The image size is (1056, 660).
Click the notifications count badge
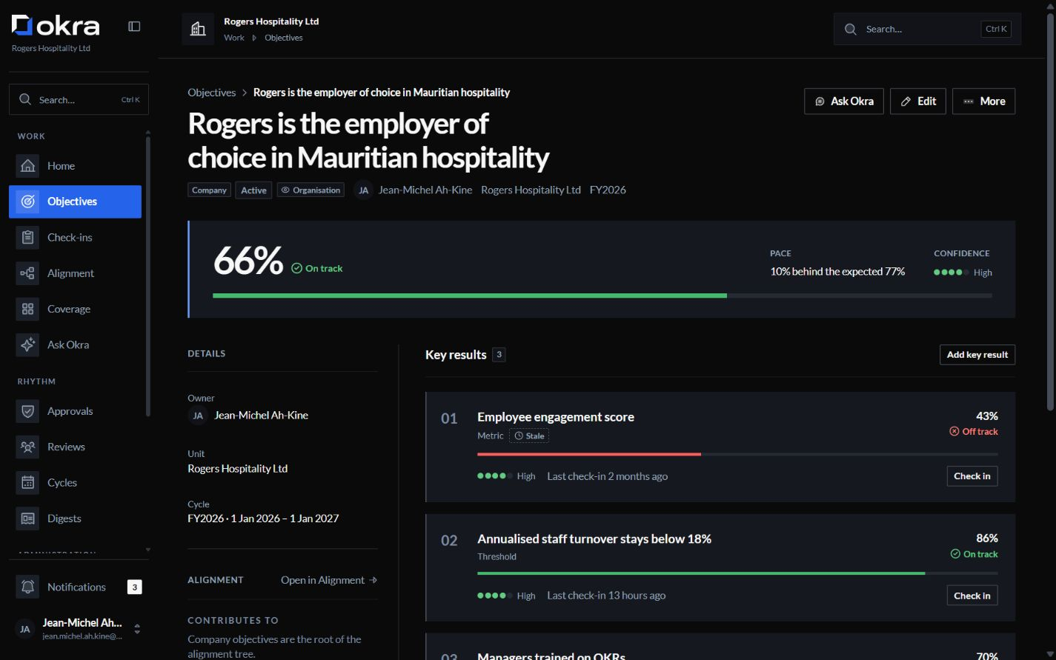(134, 587)
